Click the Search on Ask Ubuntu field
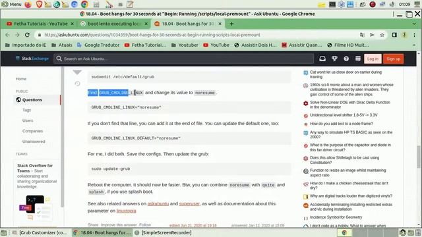Screen dimensions: 422x237 pyautogui.click(x=183, y=59)
